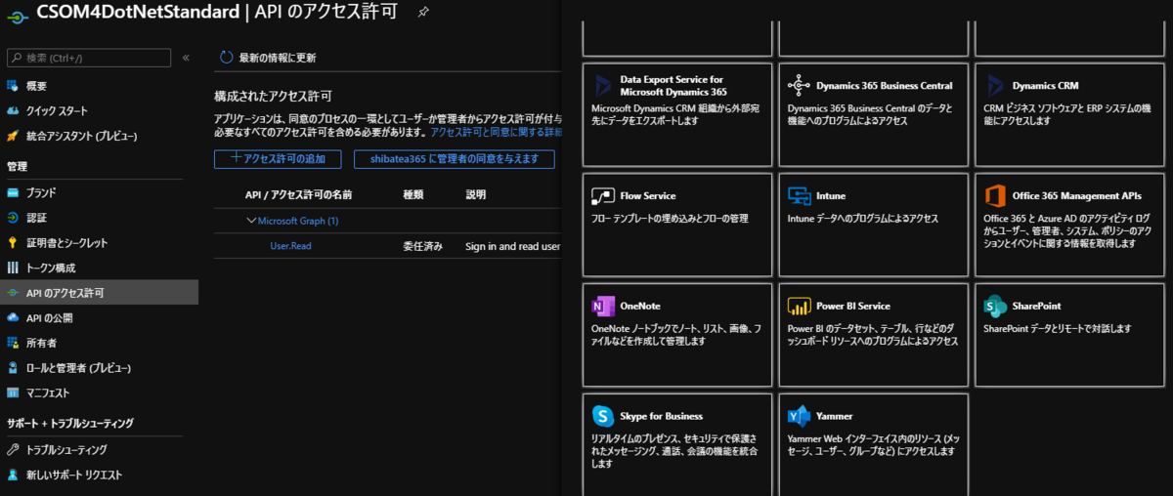Click the Intune icon

click(x=799, y=195)
